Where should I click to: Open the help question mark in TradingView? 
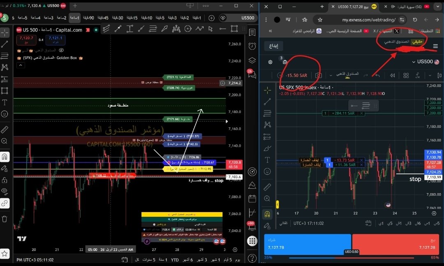[x=252, y=258]
